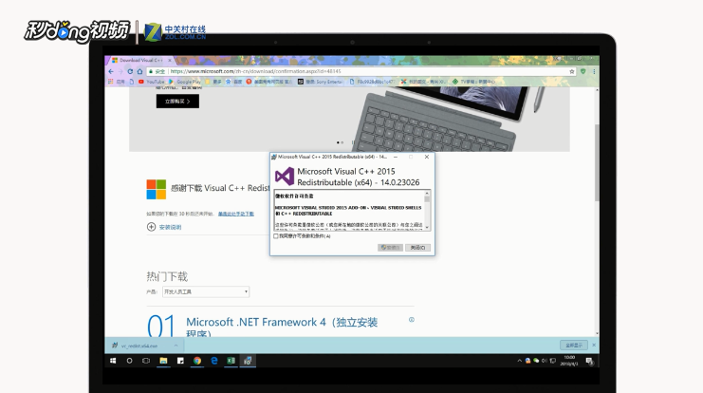Open the Google Play bookmark

(x=185, y=82)
